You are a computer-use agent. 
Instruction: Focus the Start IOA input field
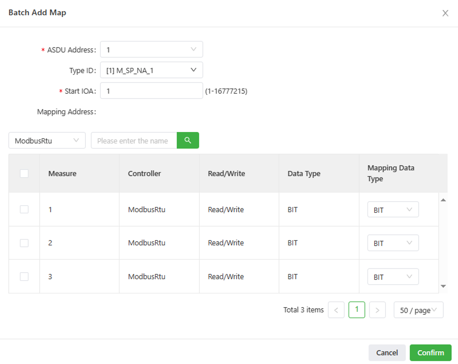(x=151, y=91)
